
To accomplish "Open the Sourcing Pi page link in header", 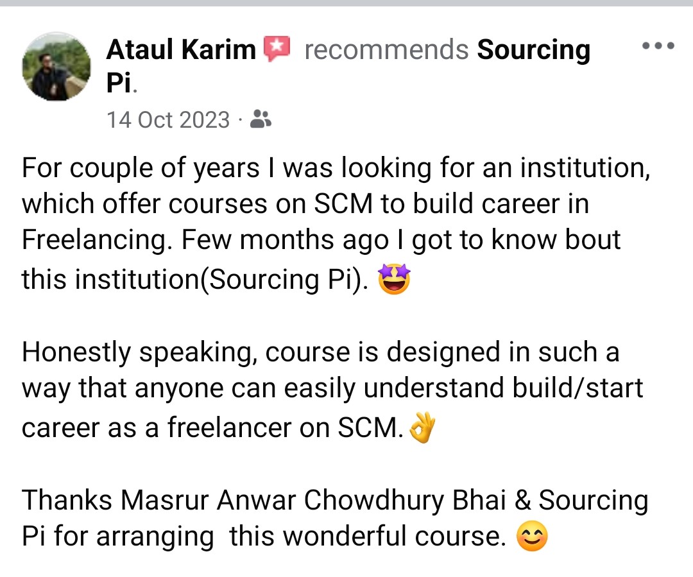I will click(533, 49).
